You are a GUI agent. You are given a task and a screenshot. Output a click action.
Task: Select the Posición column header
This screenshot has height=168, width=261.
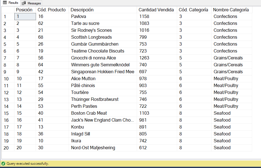pos(25,10)
